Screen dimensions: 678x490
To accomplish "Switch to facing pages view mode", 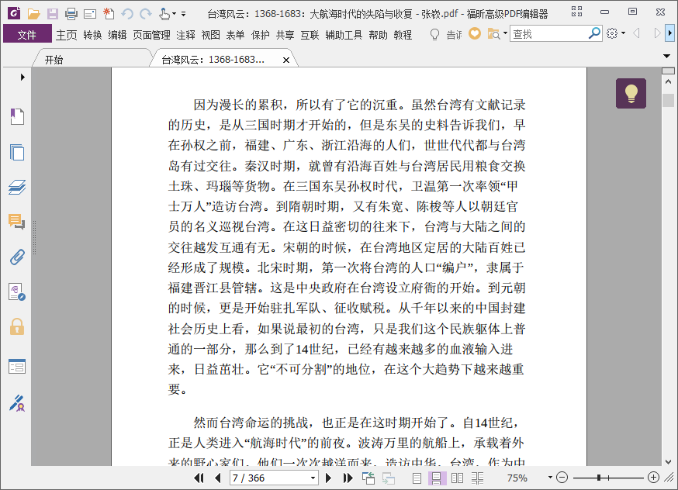I will point(457,478).
